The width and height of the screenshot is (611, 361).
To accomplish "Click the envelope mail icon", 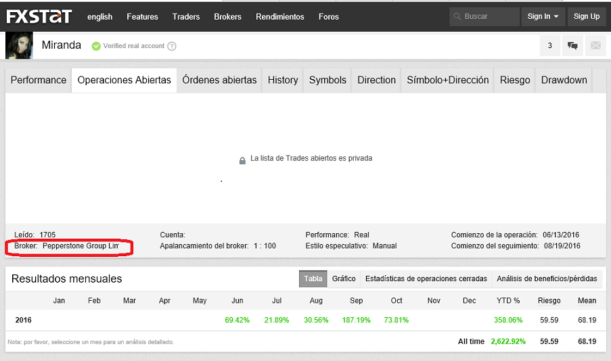I will click(595, 46).
